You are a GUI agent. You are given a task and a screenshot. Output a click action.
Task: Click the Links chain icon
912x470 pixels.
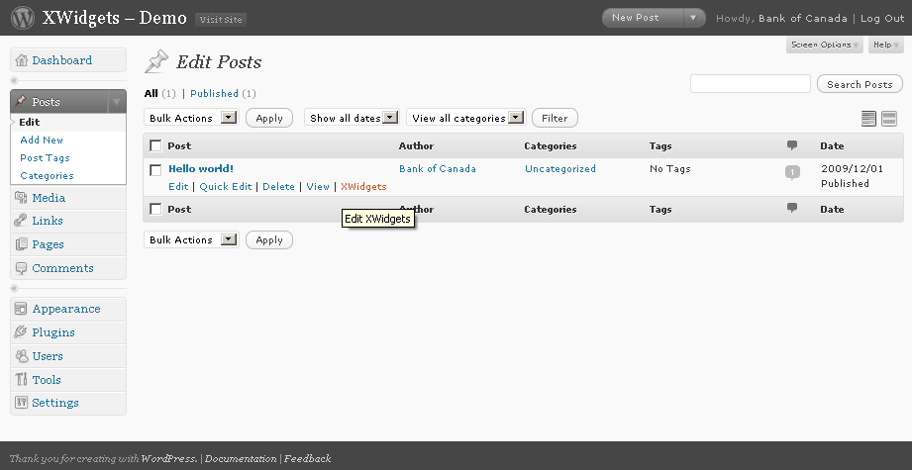(22, 221)
